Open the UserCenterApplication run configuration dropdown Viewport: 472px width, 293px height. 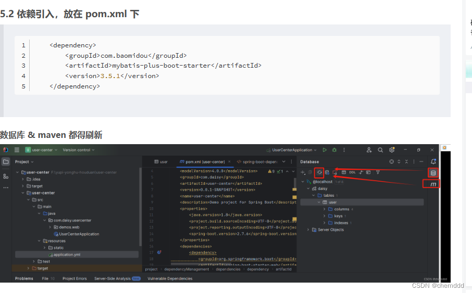pos(291,150)
